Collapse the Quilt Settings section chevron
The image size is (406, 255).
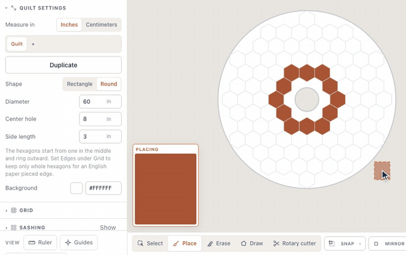tap(6, 8)
